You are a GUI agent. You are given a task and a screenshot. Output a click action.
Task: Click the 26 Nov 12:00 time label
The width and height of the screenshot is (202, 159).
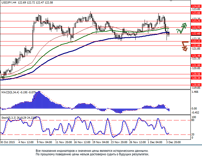[x=137, y=142]
